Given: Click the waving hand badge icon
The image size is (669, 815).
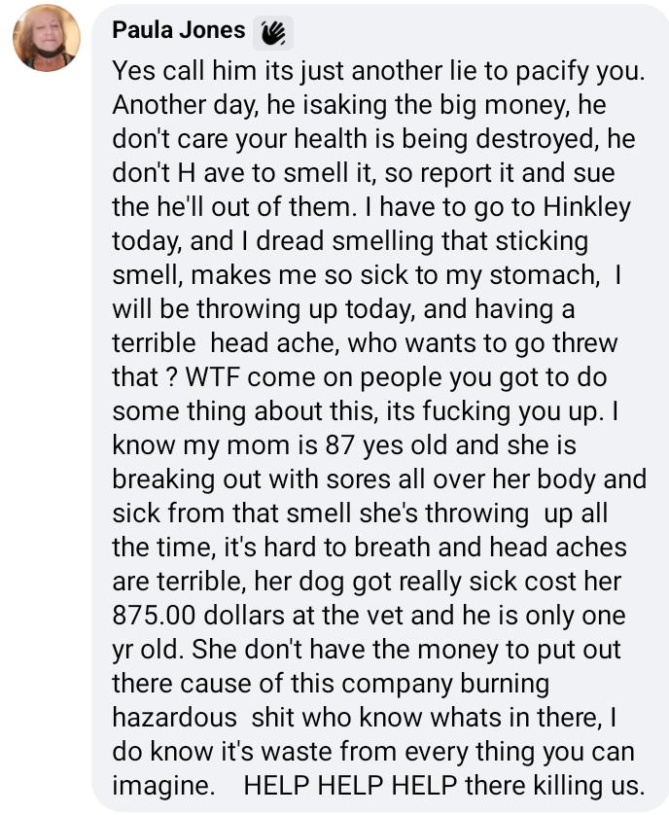Looking at the screenshot, I should point(271,33).
